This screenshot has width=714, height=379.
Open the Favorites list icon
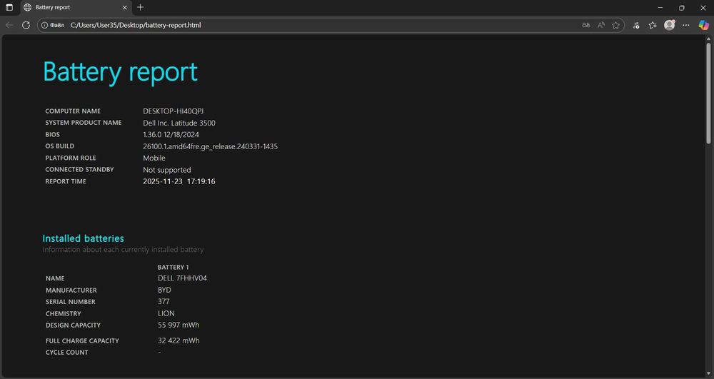point(653,25)
